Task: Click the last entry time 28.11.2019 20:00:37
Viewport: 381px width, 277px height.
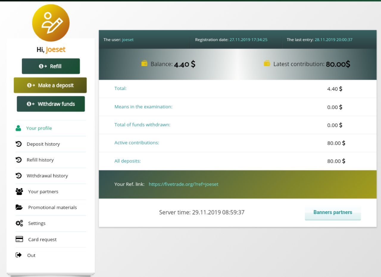Action: tap(333, 40)
